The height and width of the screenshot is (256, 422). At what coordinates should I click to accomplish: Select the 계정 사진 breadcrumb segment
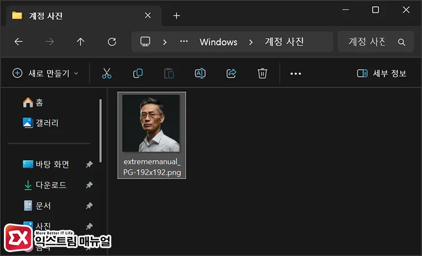click(284, 42)
